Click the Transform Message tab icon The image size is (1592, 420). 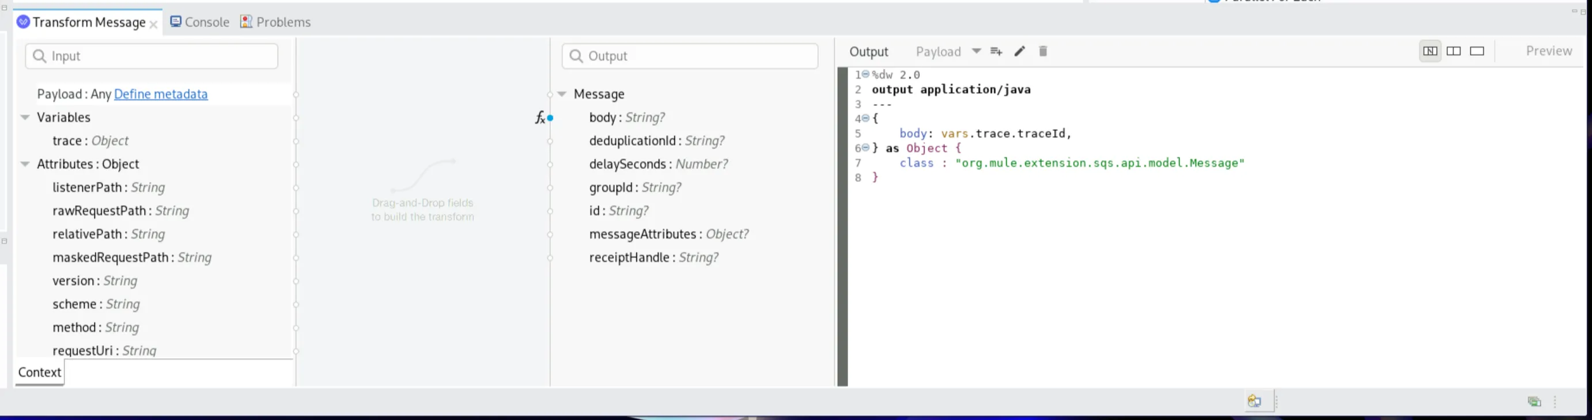click(x=24, y=22)
